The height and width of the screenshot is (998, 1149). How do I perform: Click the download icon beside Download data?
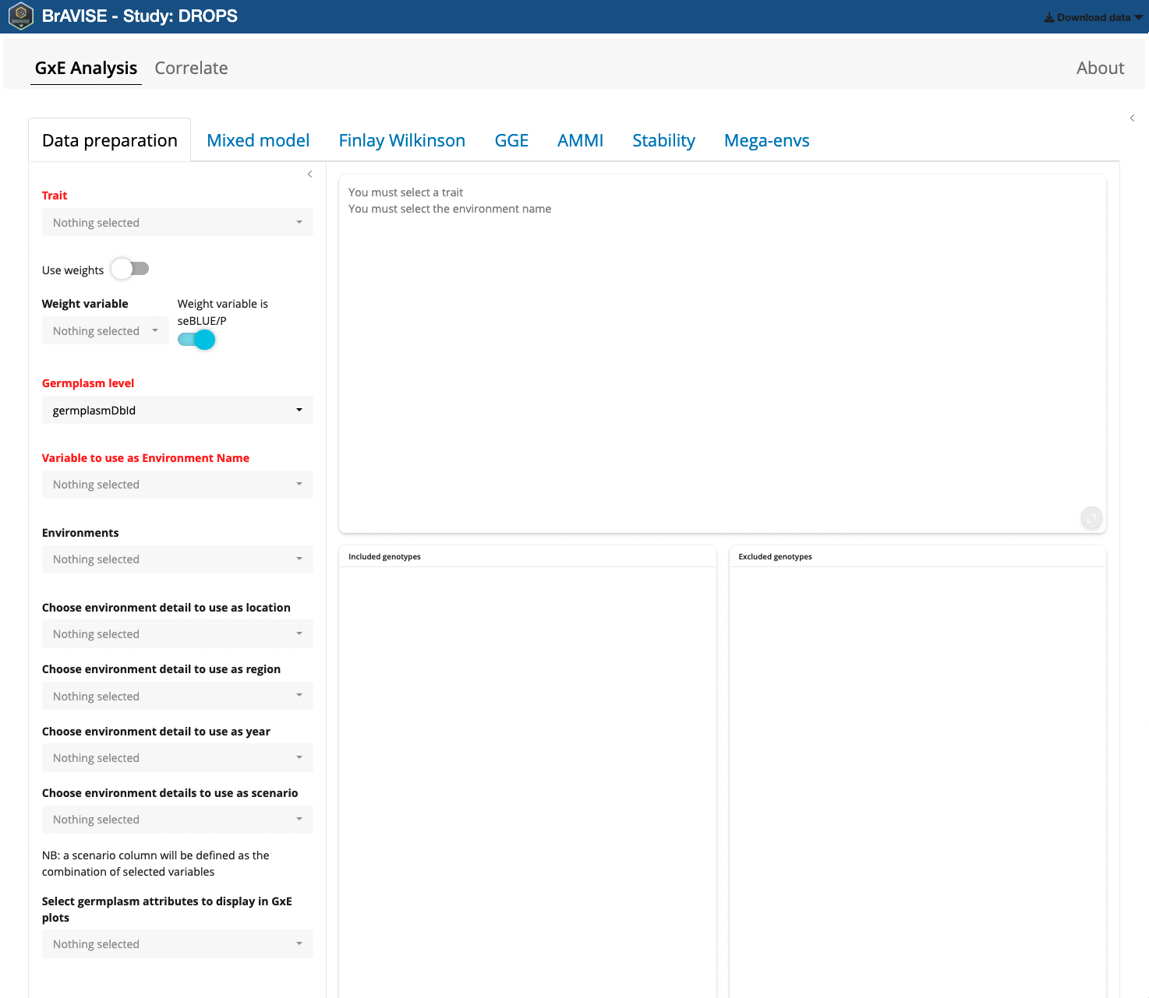(1049, 18)
